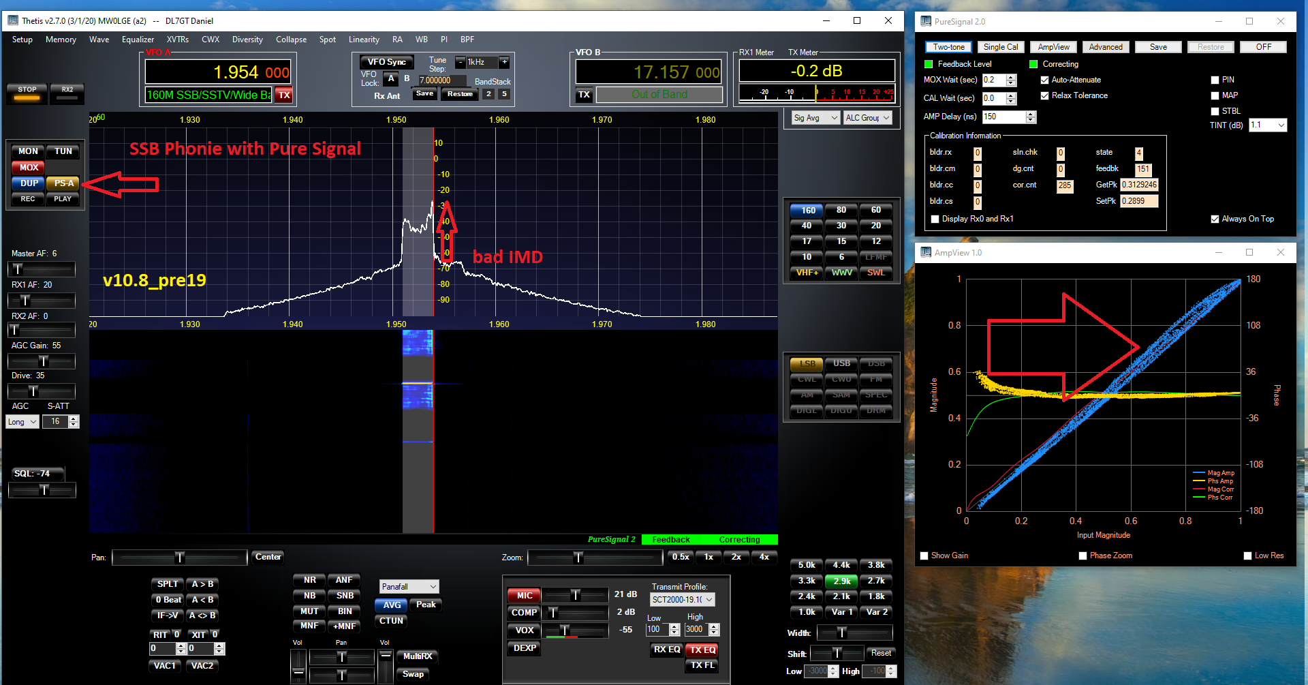Toggle the Relax Tolerance checkbox

point(1044,96)
